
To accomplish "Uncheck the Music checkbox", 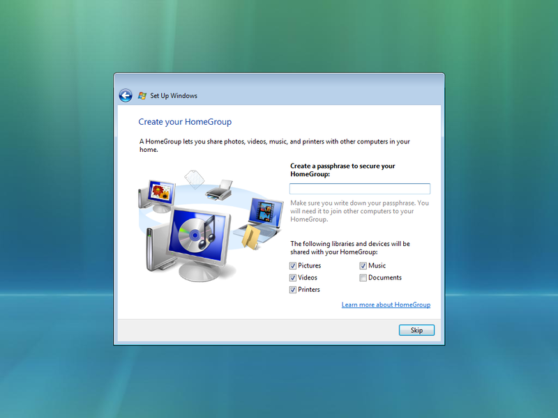I will click(363, 265).
